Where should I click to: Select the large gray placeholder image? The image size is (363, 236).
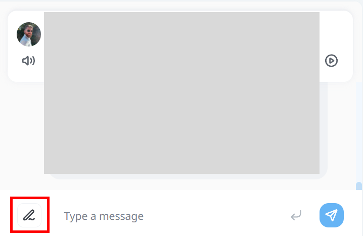[x=181, y=93]
